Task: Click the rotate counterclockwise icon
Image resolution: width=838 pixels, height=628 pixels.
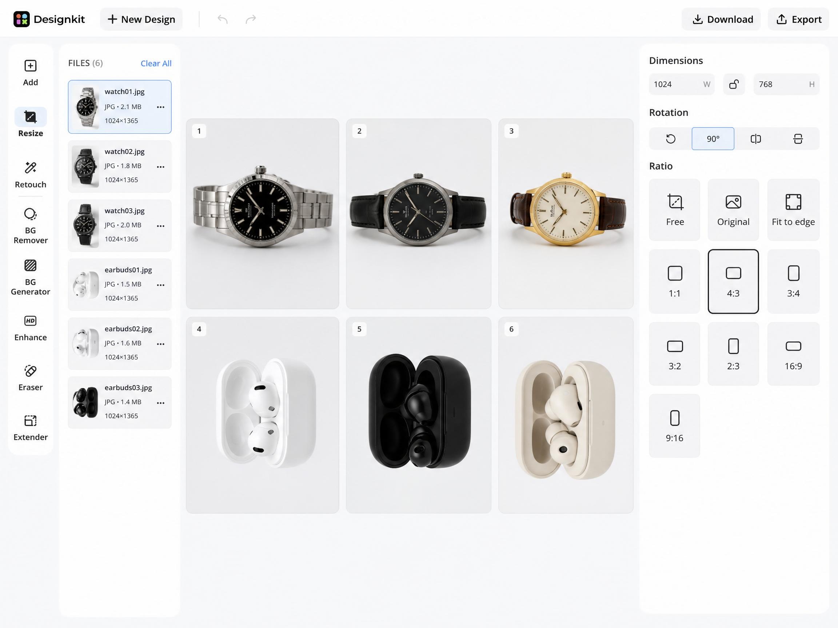Action: coord(670,139)
